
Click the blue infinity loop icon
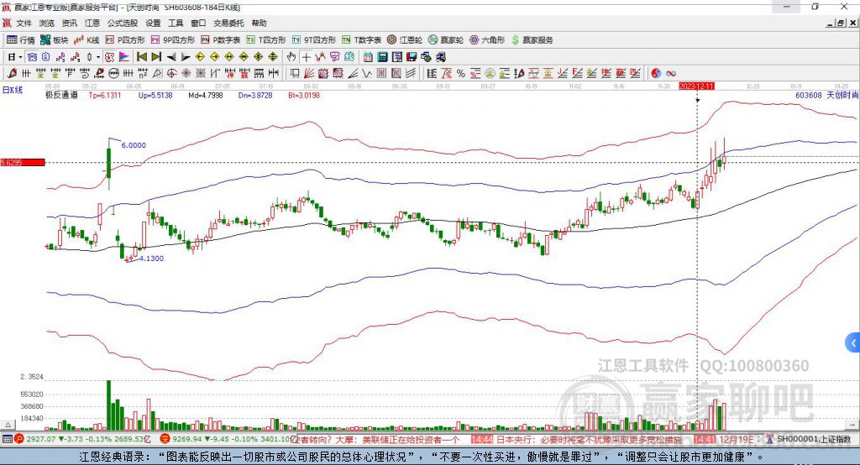click(671, 73)
